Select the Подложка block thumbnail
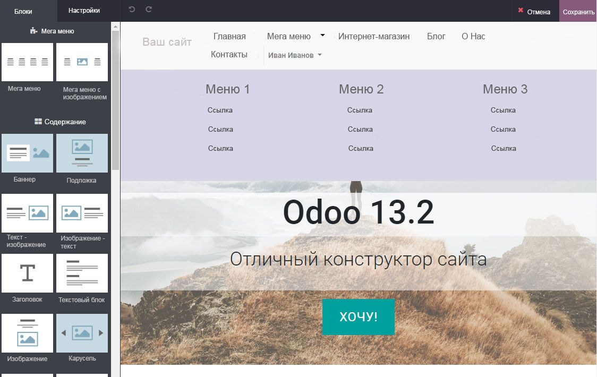Image resolution: width=597 pixels, height=377 pixels. click(x=81, y=153)
